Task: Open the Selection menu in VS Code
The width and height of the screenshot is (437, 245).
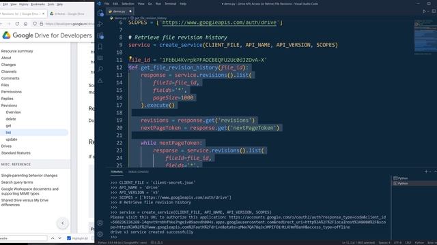Action: coord(128,4)
